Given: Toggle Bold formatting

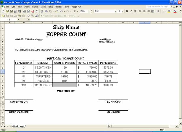Looking at the screenshot, I should [127, 11].
